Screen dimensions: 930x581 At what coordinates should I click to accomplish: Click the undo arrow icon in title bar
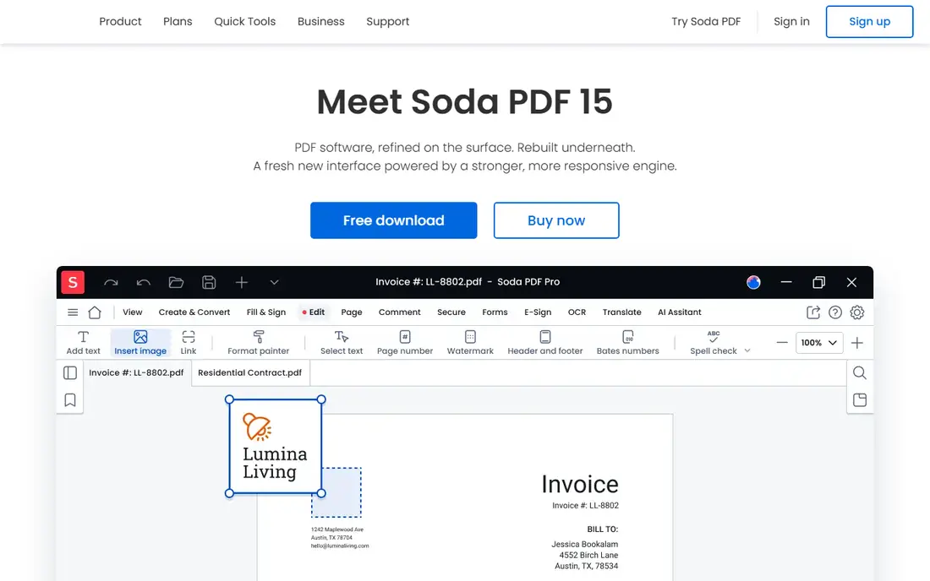tap(144, 283)
